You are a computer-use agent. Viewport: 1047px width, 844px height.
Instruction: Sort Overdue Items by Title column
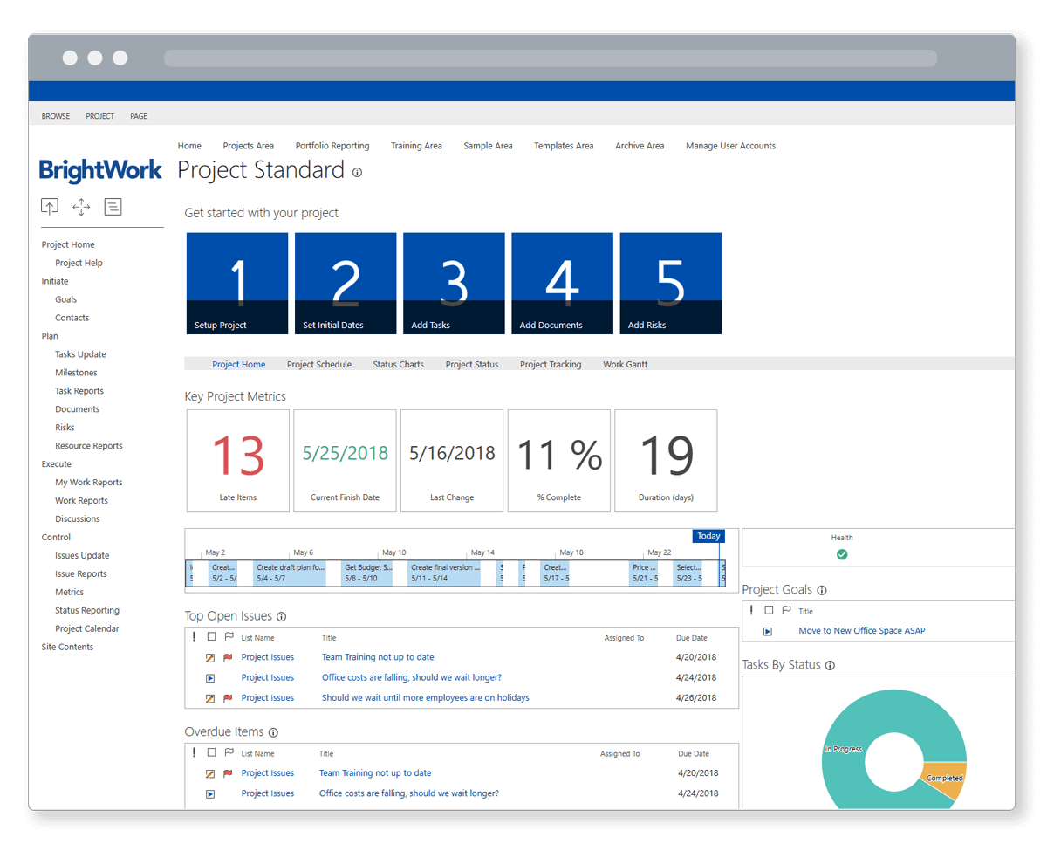pos(326,754)
